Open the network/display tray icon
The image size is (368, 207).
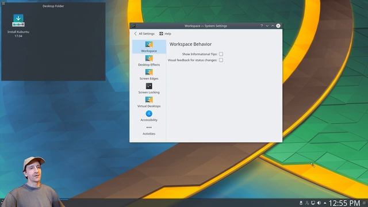[313, 203]
